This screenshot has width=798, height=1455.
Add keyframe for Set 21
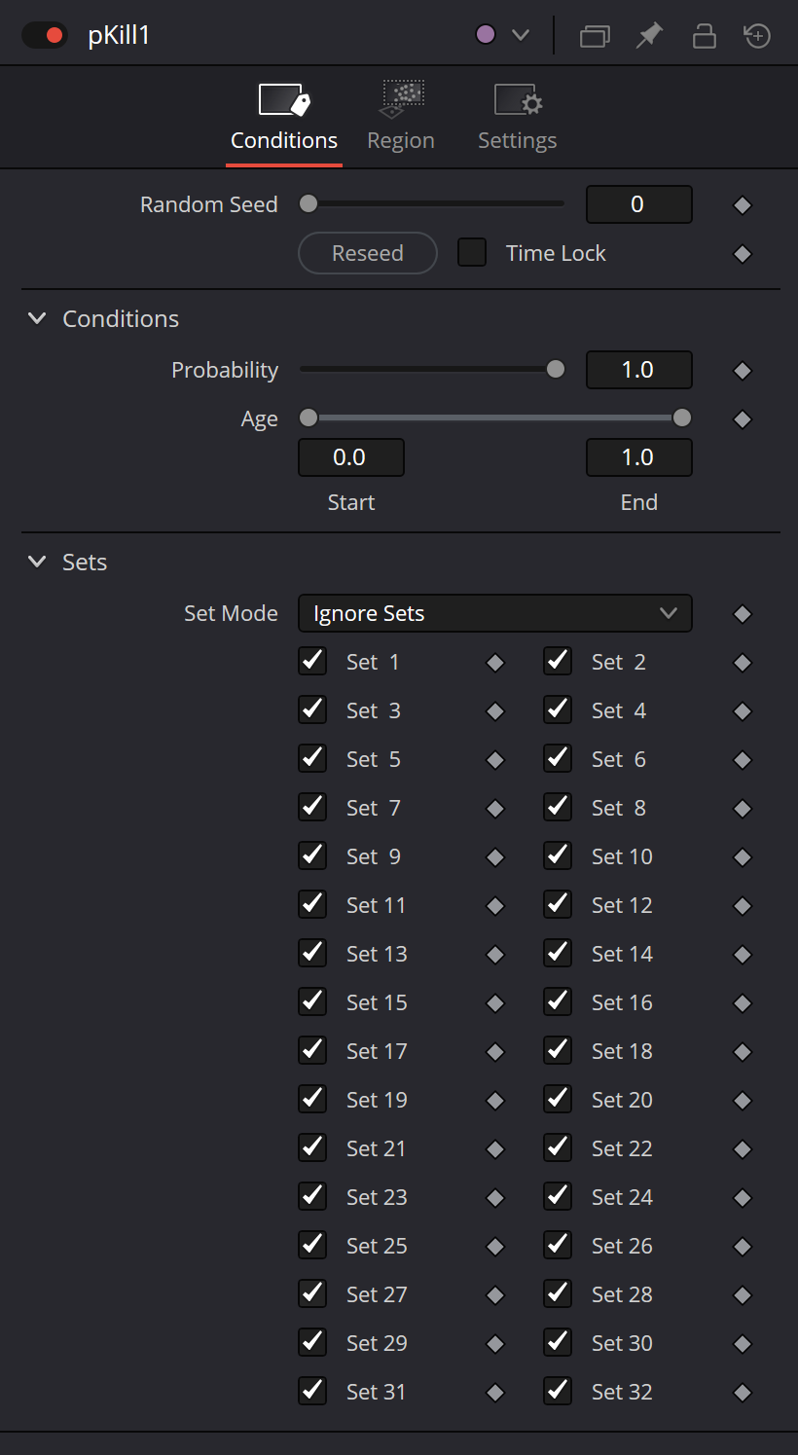click(x=495, y=1149)
